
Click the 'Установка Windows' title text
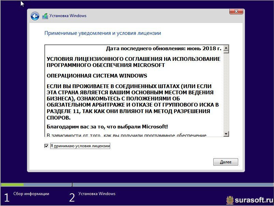68,16
